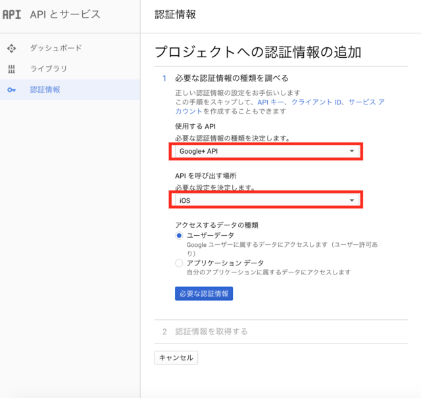Screen dimensions: 421x398
Task: Open ライブラリ from sidebar
Action: 49,68
